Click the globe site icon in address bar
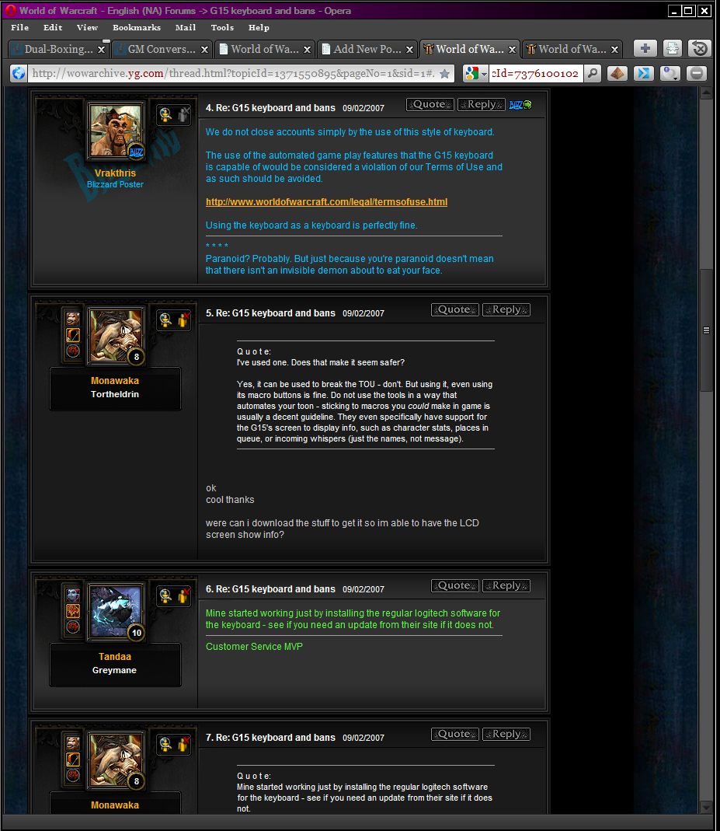The height and width of the screenshot is (831, 720). point(19,73)
